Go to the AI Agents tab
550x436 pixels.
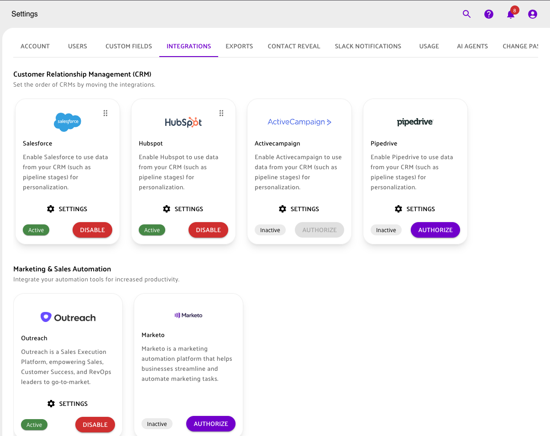tap(472, 46)
